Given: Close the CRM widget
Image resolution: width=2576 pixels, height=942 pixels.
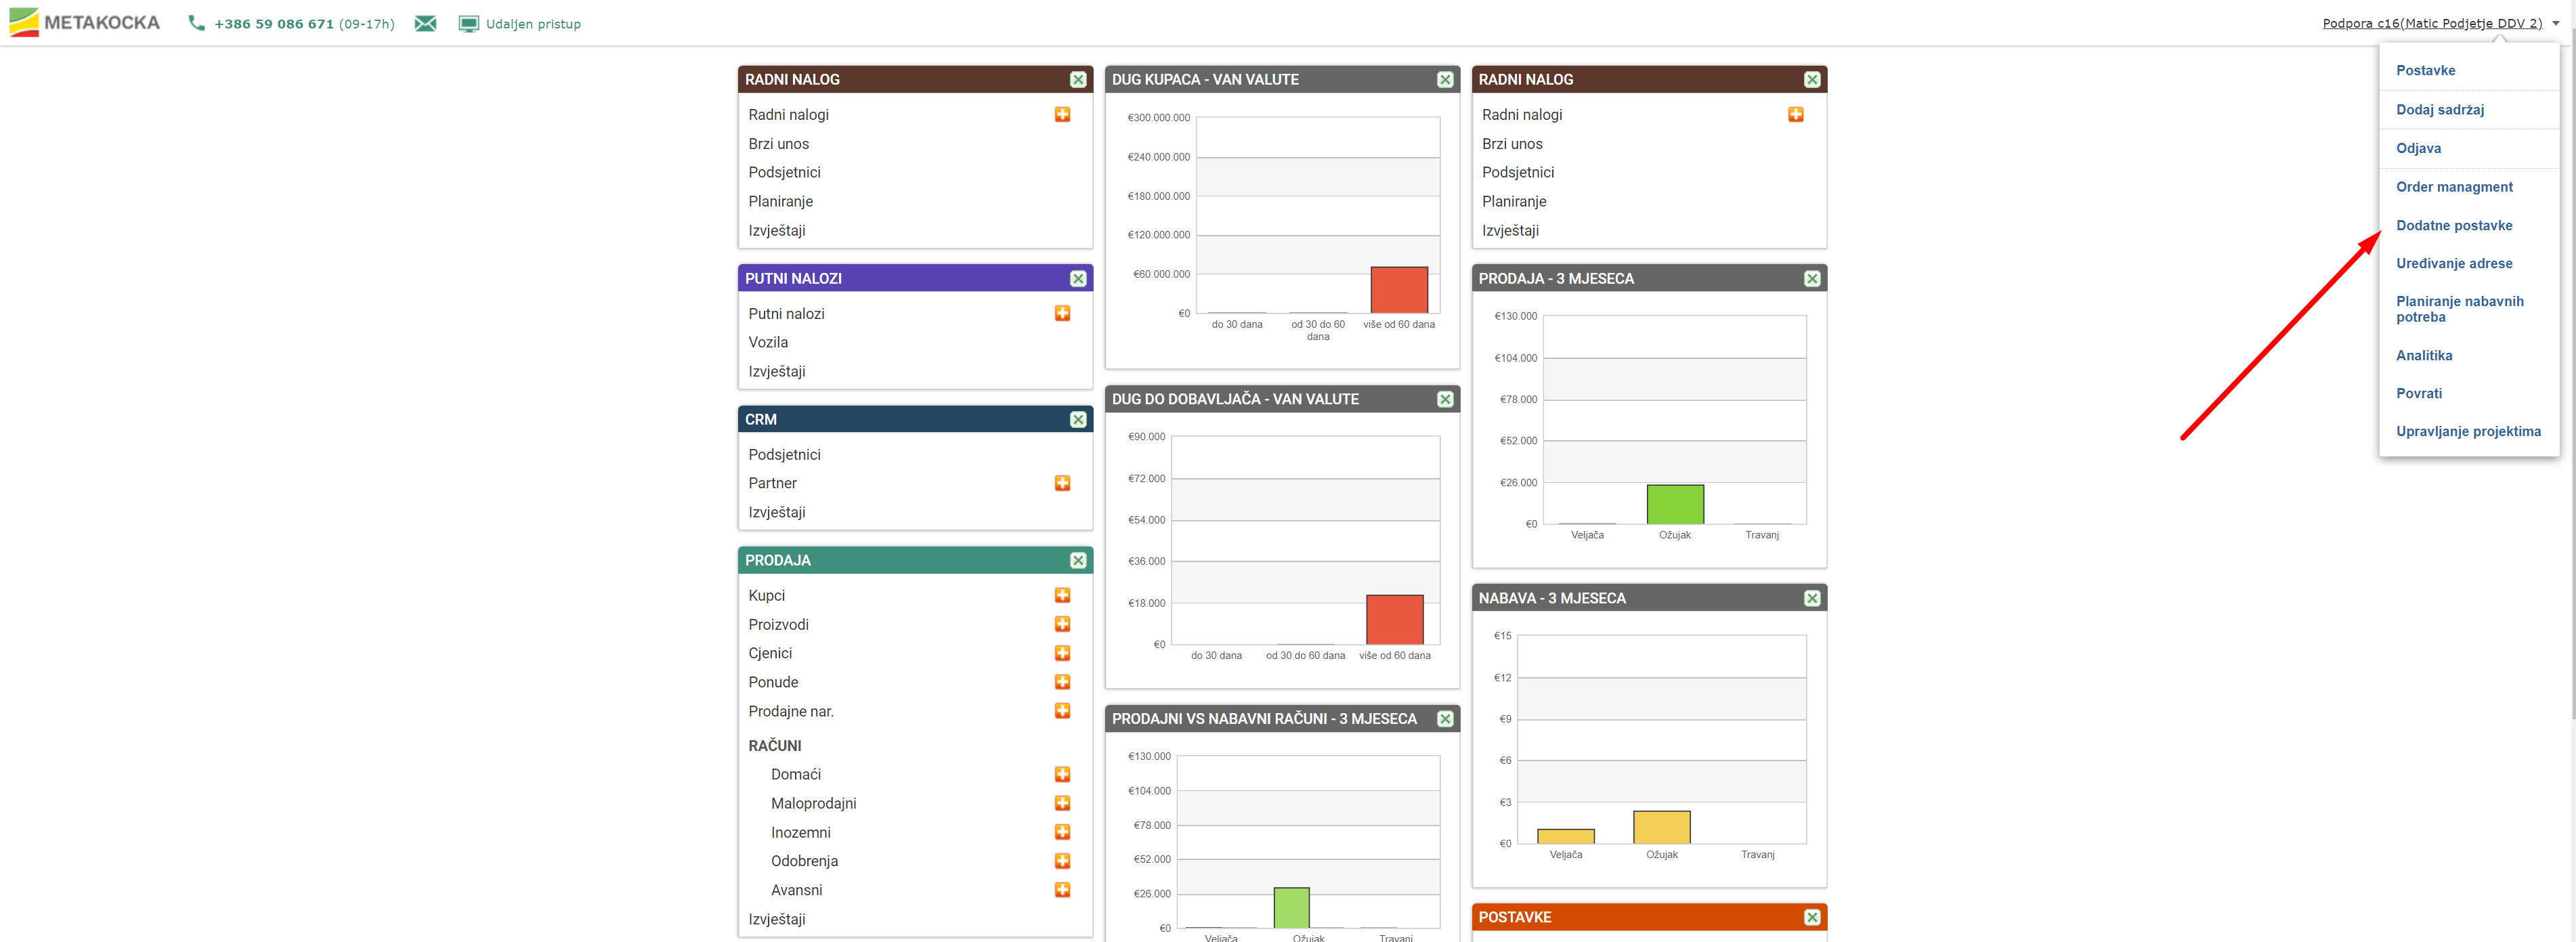Looking at the screenshot, I should pyautogui.click(x=1077, y=419).
